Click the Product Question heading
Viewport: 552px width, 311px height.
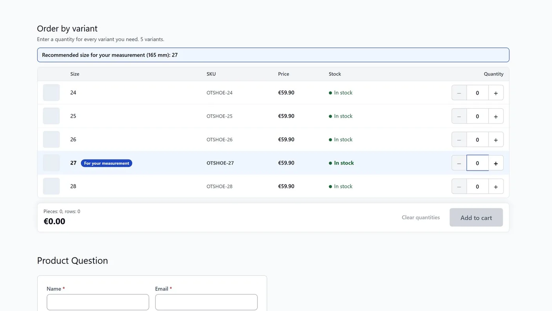click(x=73, y=260)
